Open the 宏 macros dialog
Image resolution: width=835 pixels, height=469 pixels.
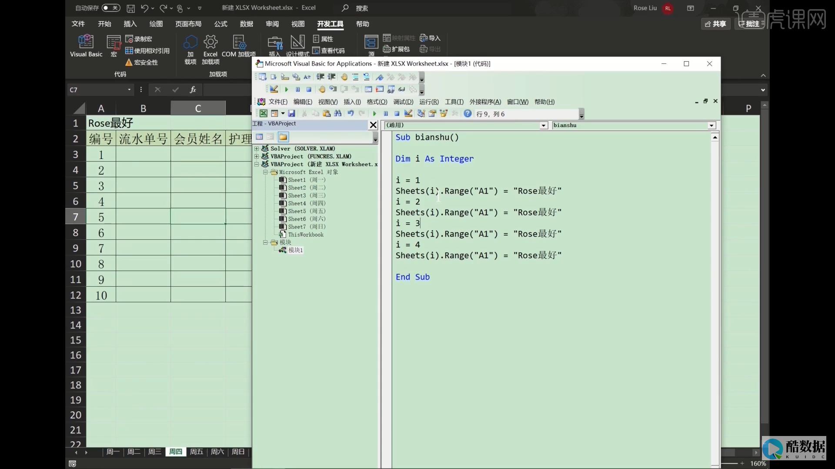pos(114,46)
